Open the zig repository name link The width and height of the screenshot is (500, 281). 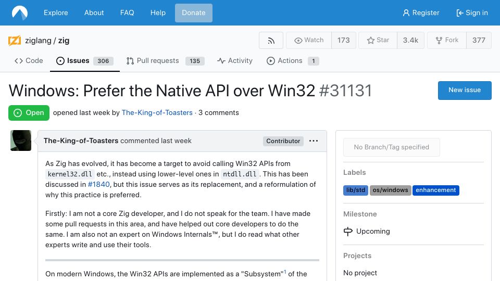pyautogui.click(x=64, y=41)
